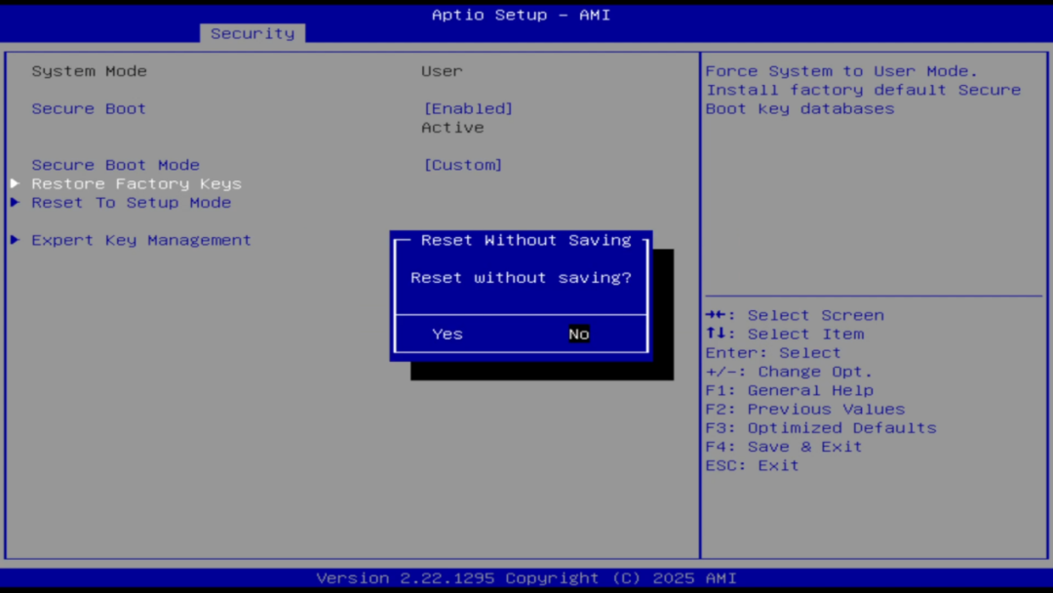
Task: Choose No in the Reset Without Saving dialog
Action: point(579,334)
